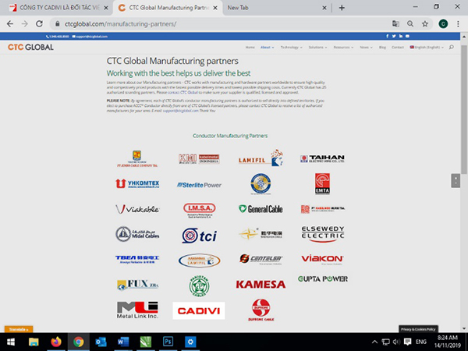The image size is (468, 351).
Task: Open Firefox from the taskbar
Action: [x=56, y=342]
